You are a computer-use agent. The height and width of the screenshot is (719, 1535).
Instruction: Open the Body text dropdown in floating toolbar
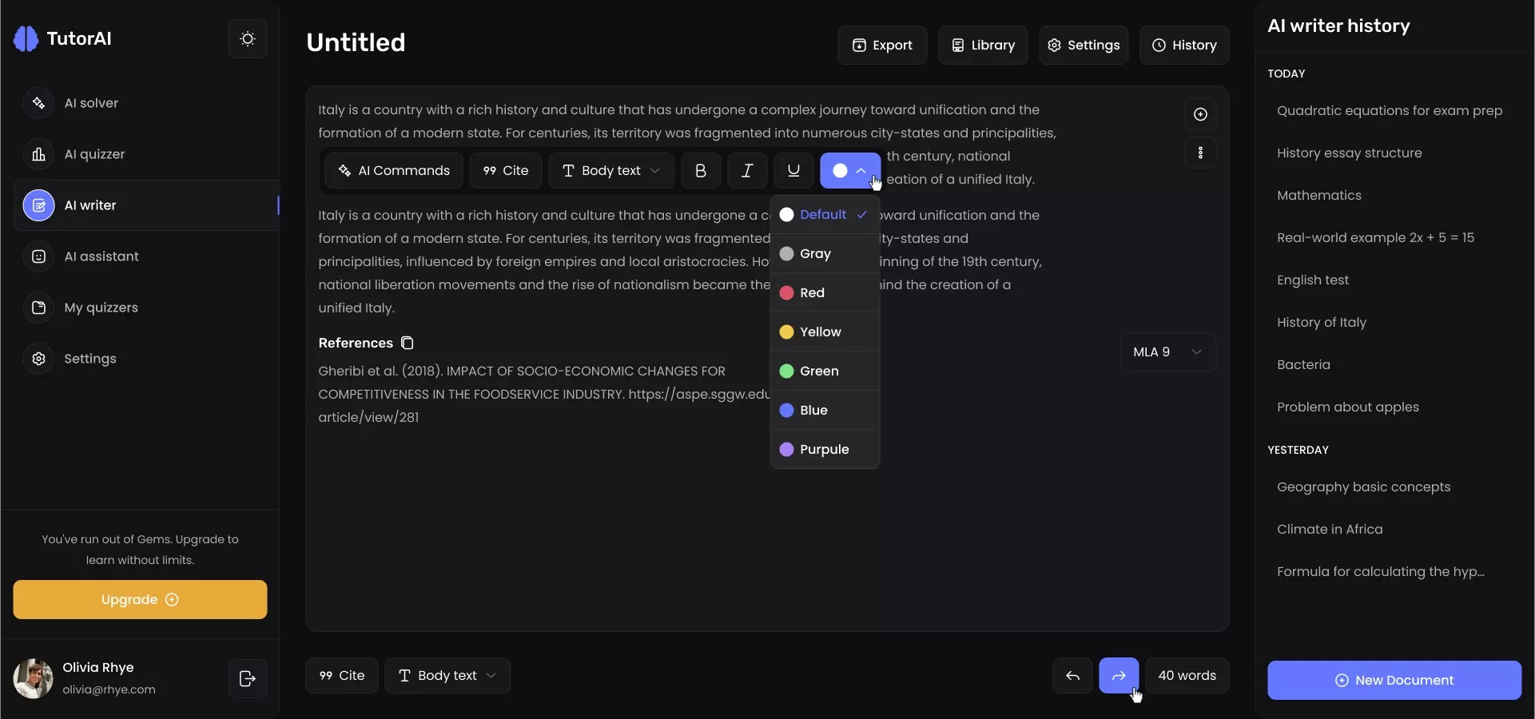click(x=610, y=171)
